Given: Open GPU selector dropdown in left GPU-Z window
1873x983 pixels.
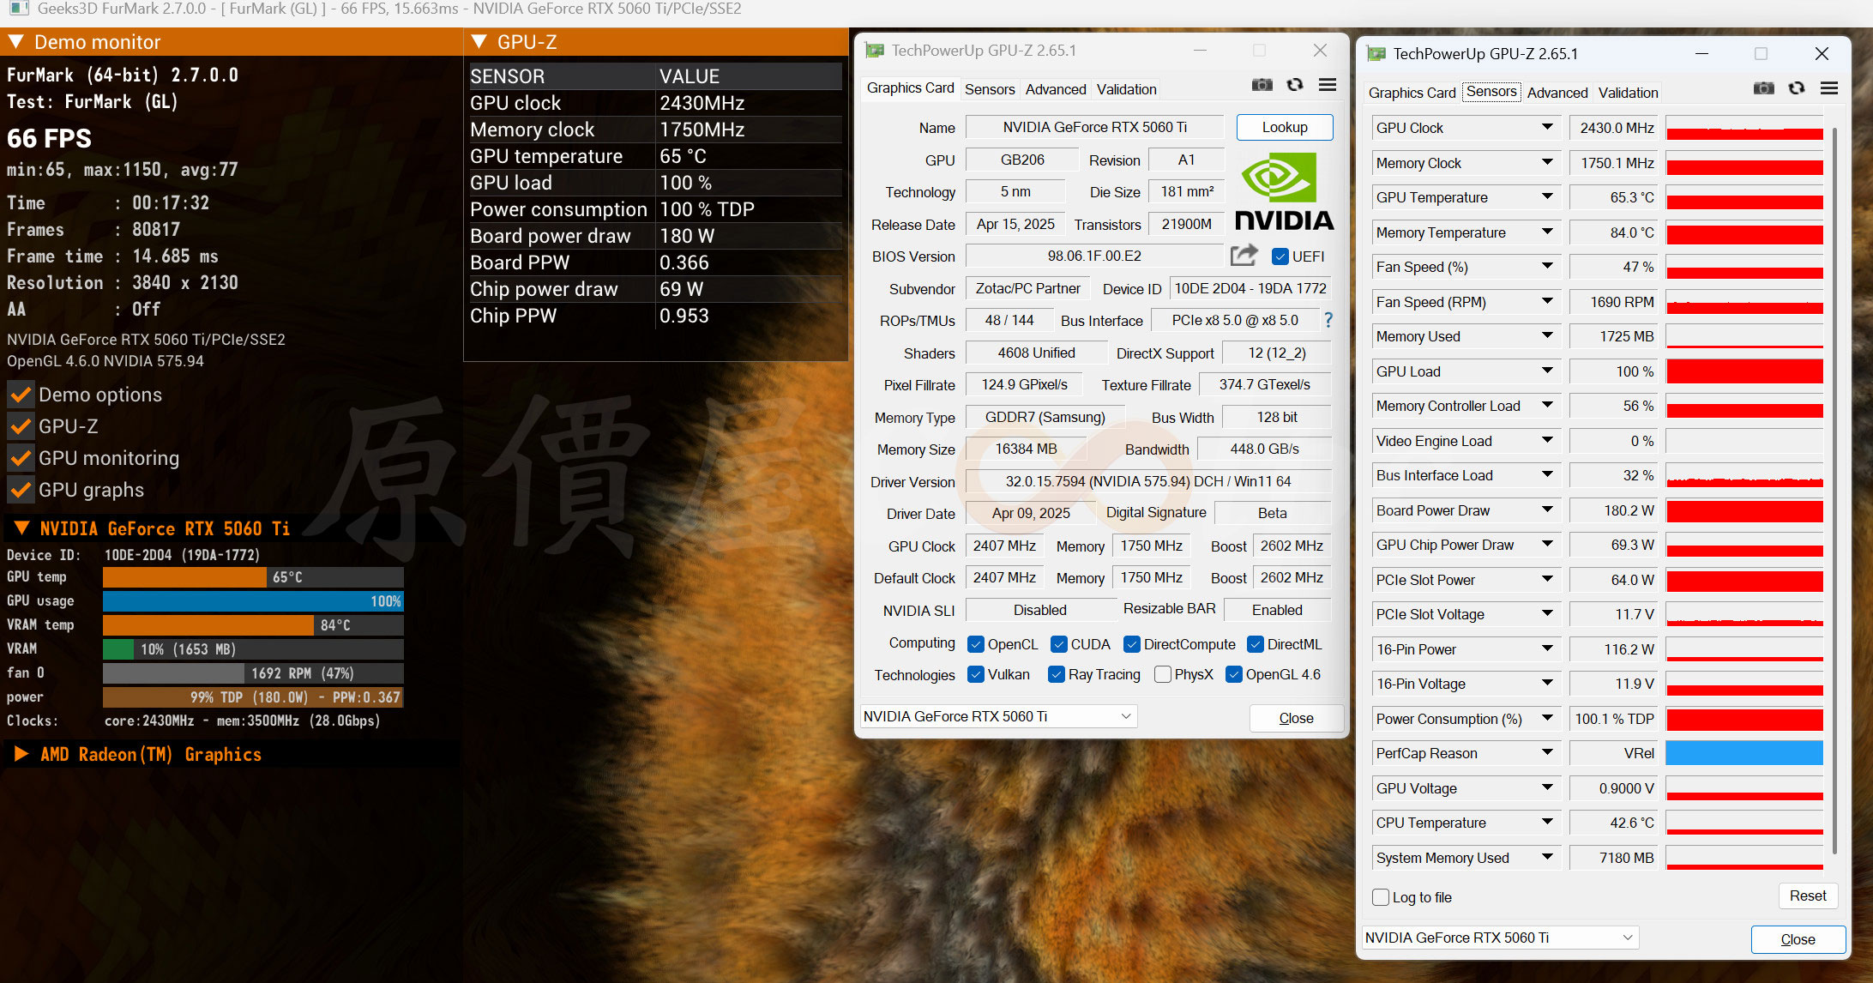Looking at the screenshot, I should pyautogui.click(x=999, y=716).
